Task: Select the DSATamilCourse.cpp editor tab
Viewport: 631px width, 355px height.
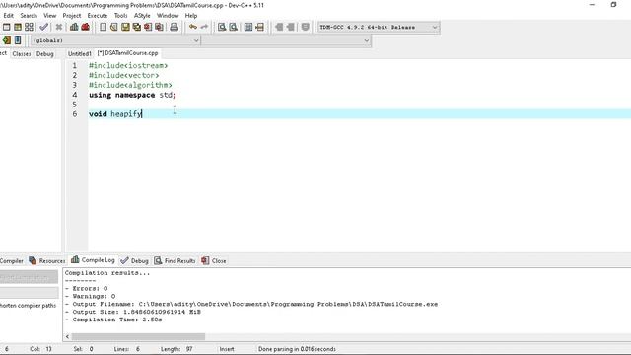Action: (x=127, y=53)
